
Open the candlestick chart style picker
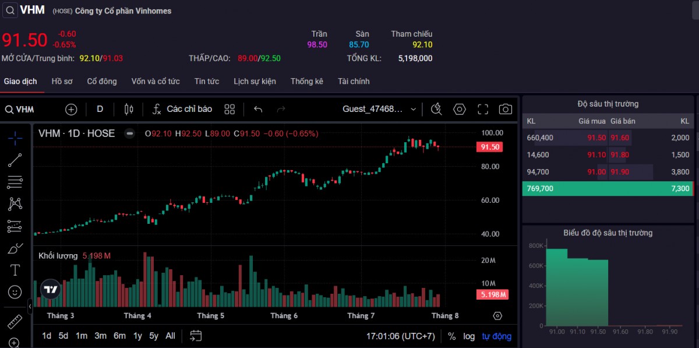click(x=129, y=109)
